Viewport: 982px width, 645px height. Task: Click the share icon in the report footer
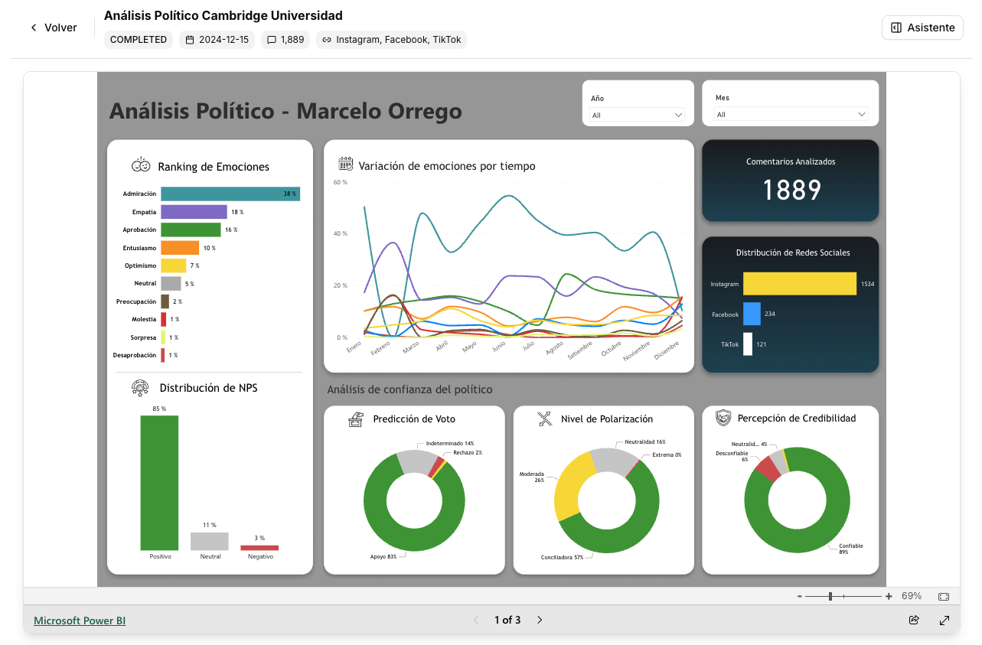(x=914, y=621)
